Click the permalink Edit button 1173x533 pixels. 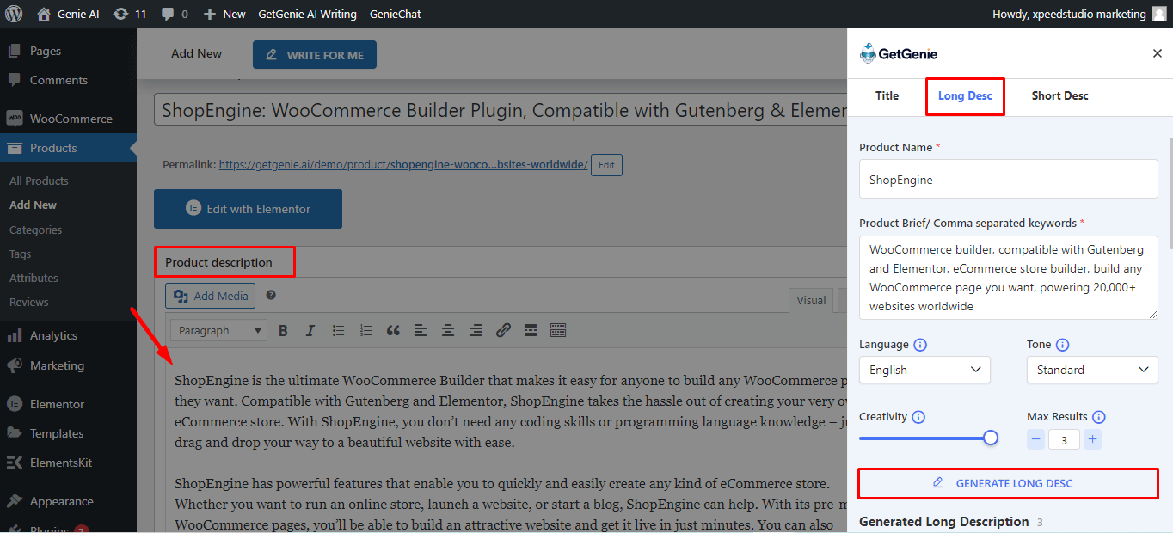606,165
